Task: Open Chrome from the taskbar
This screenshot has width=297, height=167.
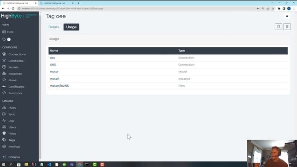Action: [x=80, y=165]
